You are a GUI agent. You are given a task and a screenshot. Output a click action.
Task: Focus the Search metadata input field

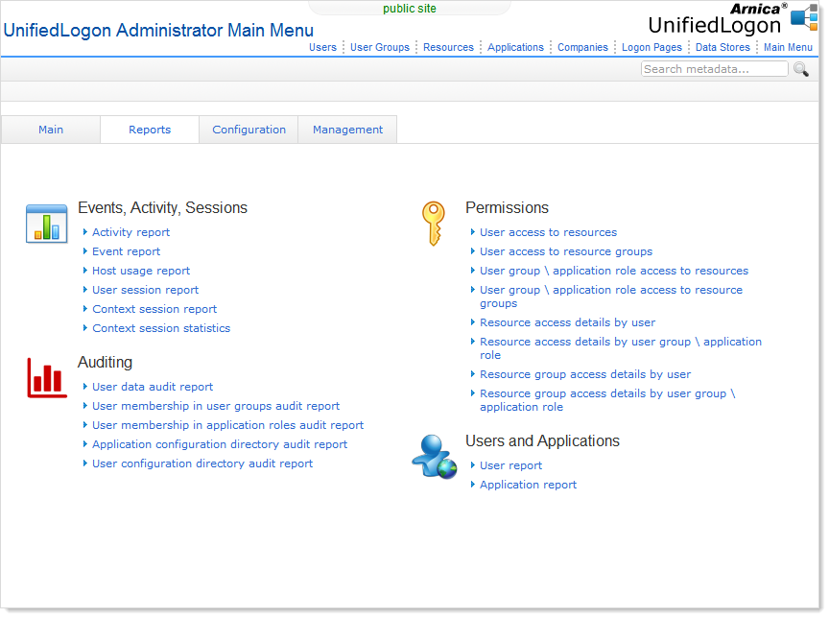tap(714, 69)
